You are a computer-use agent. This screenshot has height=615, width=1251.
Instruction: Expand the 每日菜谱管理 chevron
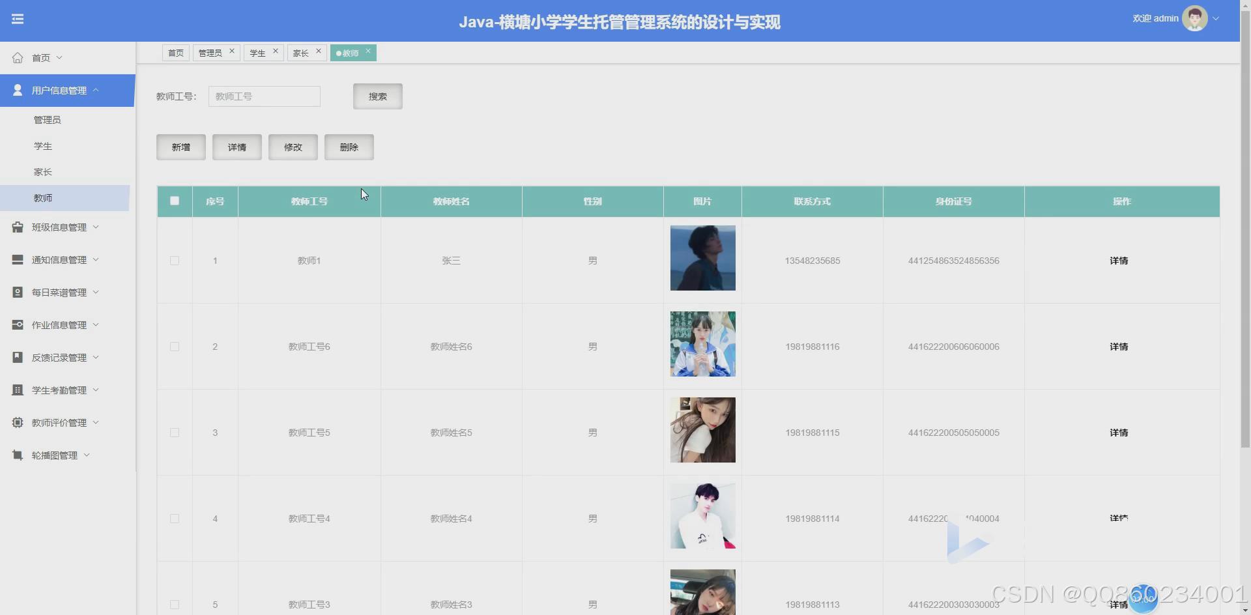pyautogui.click(x=96, y=292)
